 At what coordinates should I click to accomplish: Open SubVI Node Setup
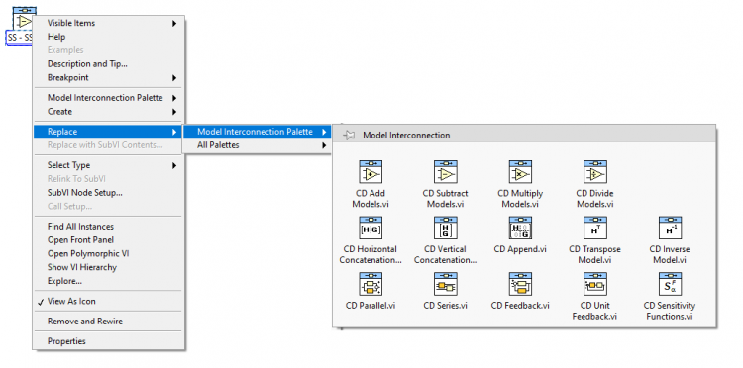109,193
